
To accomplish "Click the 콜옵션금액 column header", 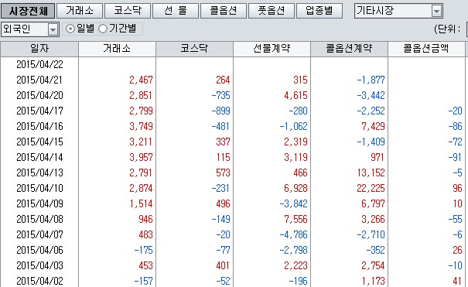I will pyautogui.click(x=426, y=49).
